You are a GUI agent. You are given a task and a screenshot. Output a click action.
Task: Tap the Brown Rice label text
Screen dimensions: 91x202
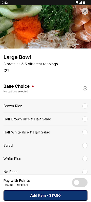click(x=13, y=106)
